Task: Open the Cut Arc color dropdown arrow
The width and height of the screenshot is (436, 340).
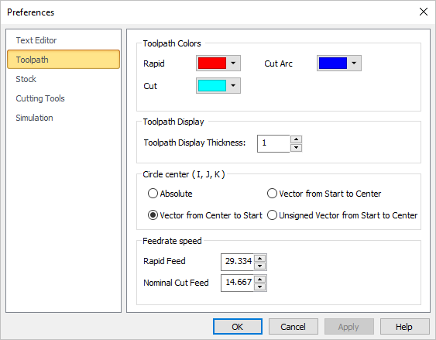Action: [354, 63]
